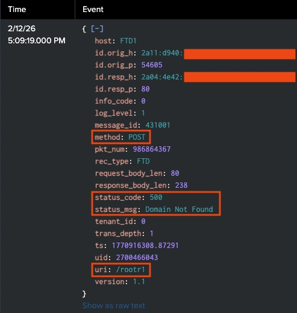Select the uri field name

click(101, 270)
